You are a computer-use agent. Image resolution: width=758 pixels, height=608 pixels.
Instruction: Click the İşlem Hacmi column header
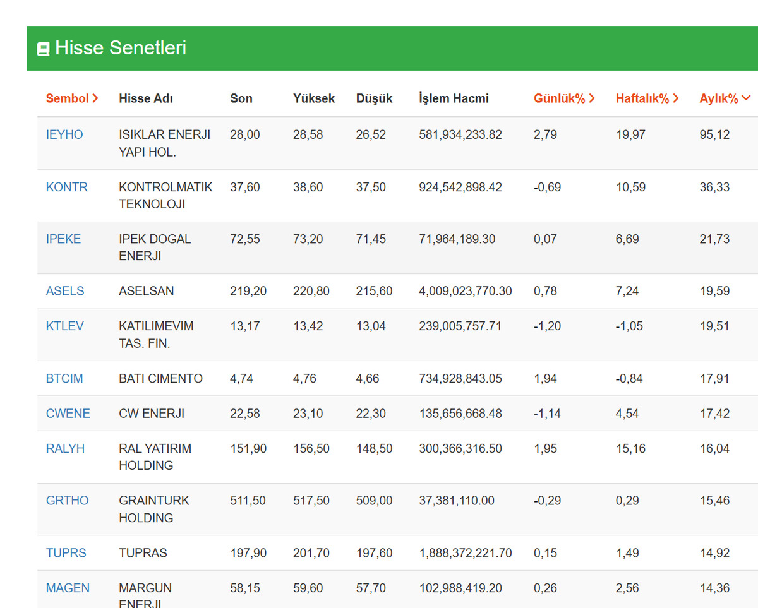[454, 98]
